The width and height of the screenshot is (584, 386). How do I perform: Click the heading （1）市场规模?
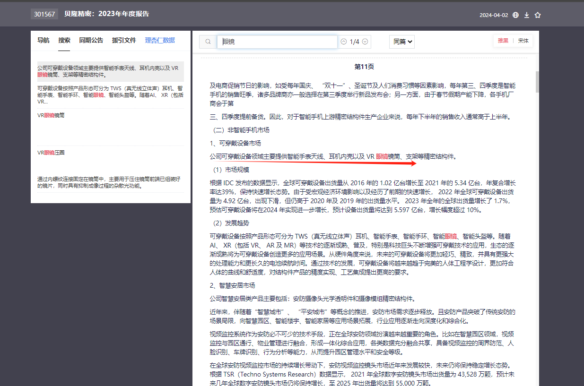pos(229,170)
